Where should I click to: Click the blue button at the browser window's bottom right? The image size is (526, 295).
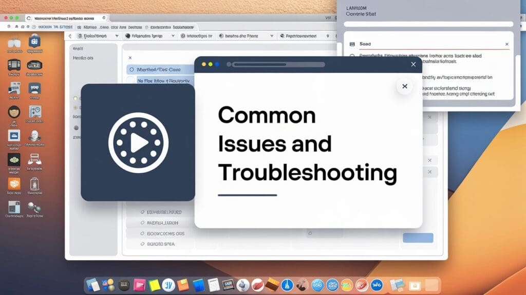click(418, 237)
